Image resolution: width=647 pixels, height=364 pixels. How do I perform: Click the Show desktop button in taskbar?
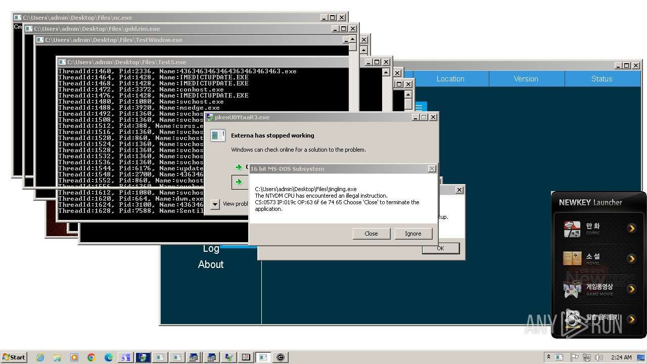(x=641, y=357)
